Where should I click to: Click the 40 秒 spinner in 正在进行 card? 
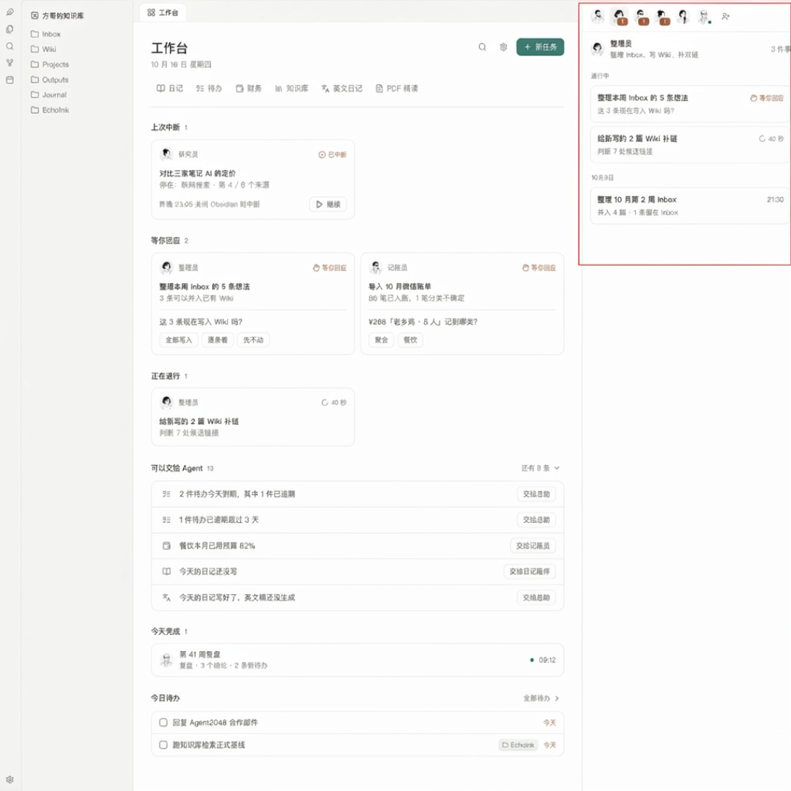pos(334,402)
